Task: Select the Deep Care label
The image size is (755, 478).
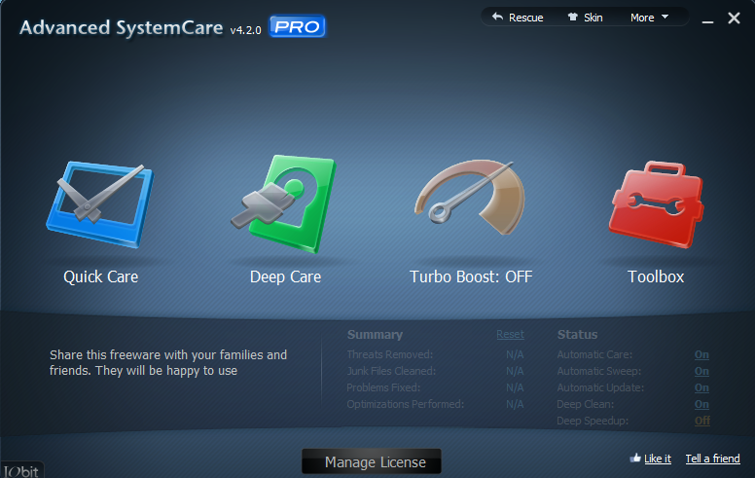Action: click(285, 276)
